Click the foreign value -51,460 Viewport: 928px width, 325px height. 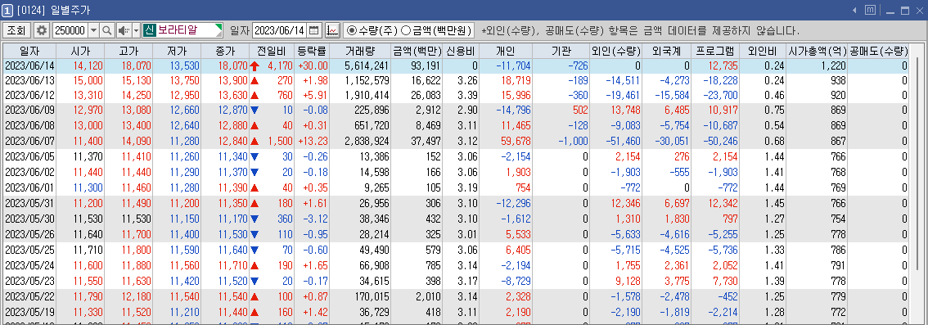coord(624,141)
